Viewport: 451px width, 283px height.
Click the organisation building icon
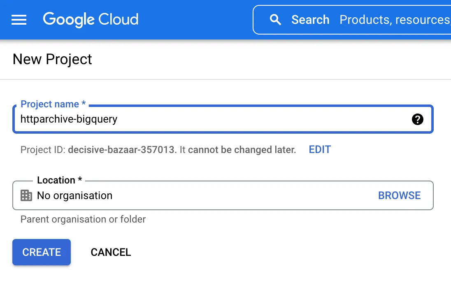tap(26, 195)
